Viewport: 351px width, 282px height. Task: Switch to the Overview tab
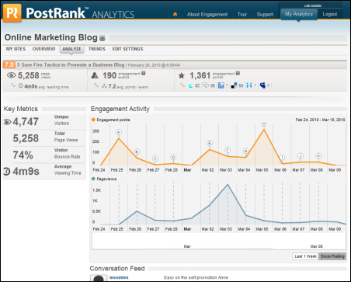[43, 49]
